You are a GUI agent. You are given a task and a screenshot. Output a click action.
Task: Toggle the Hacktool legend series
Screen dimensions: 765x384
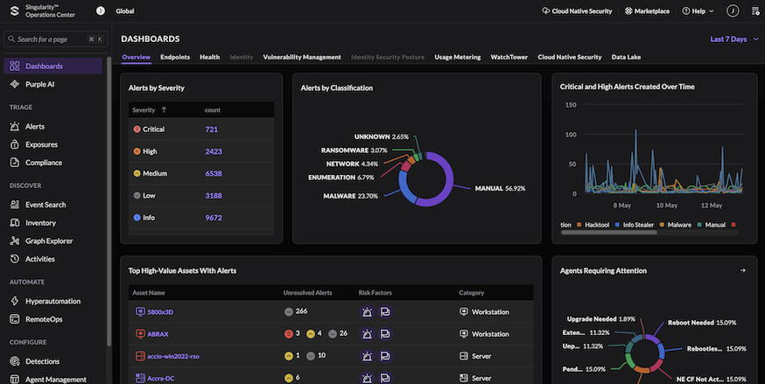coord(593,225)
